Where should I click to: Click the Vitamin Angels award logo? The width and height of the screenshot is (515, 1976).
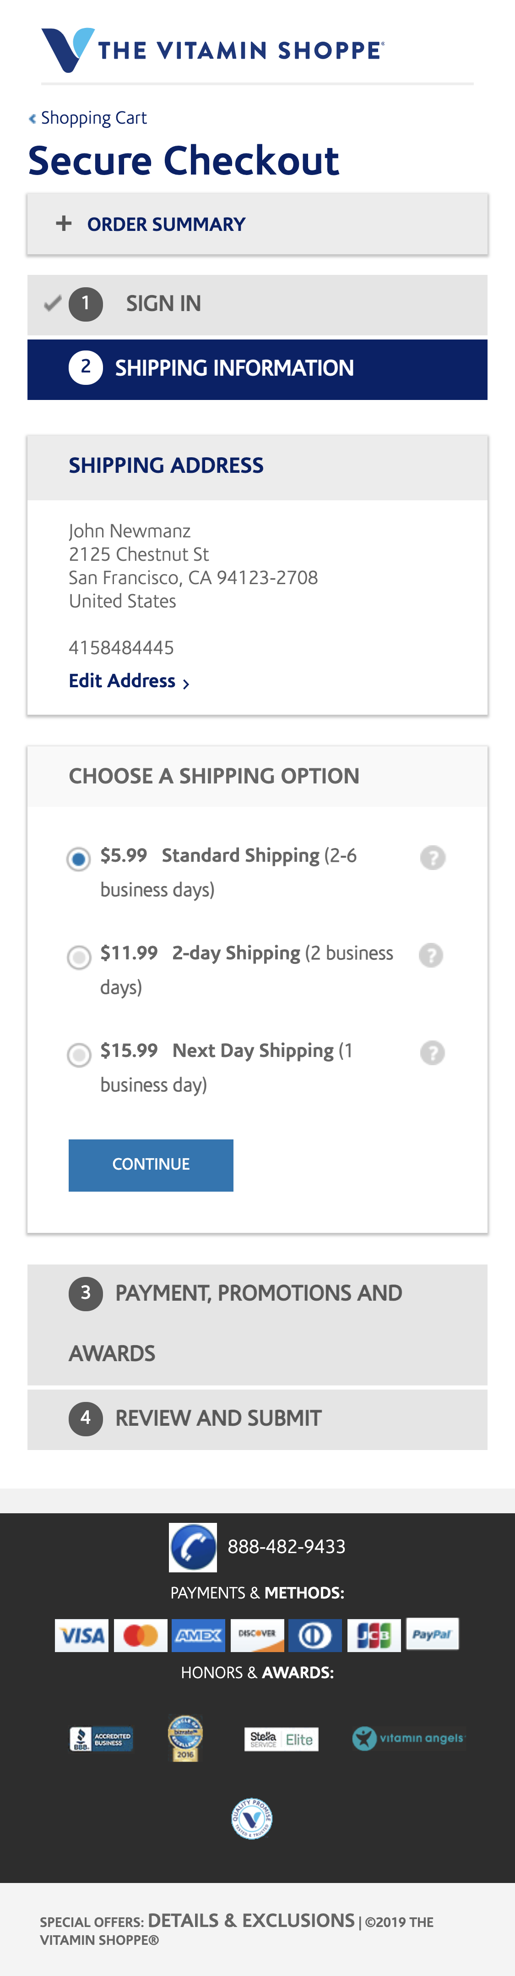pyautogui.click(x=408, y=1739)
